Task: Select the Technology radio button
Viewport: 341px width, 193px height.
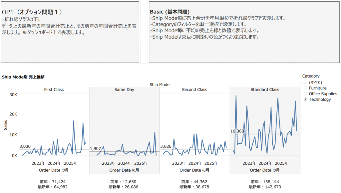Action: [306, 99]
